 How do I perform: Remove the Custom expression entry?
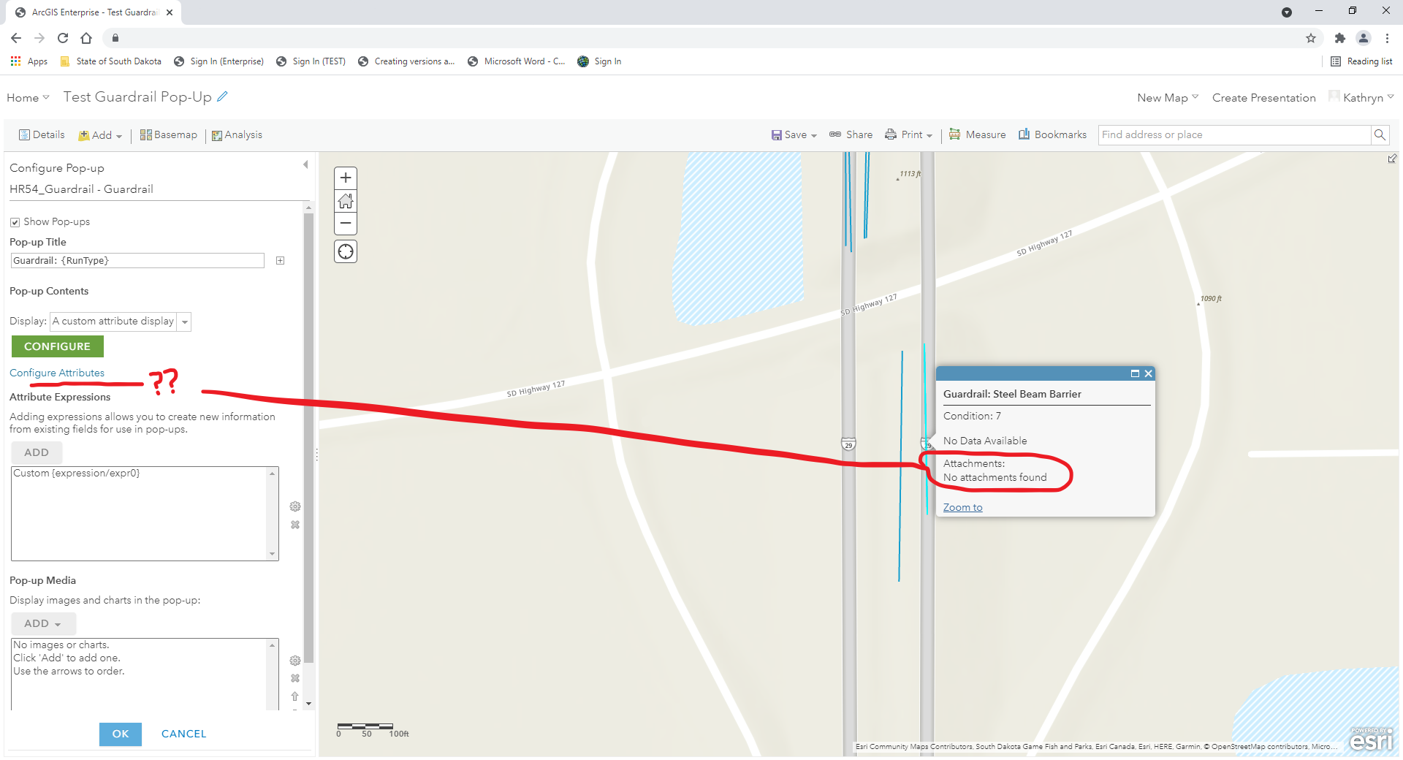pos(295,525)
